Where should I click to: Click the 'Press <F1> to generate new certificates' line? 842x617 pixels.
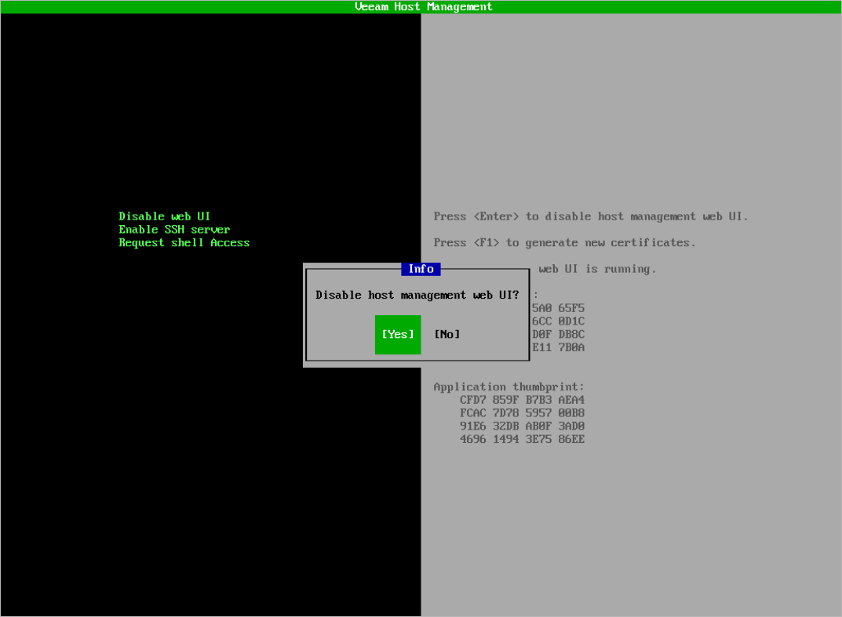[564, 242]
